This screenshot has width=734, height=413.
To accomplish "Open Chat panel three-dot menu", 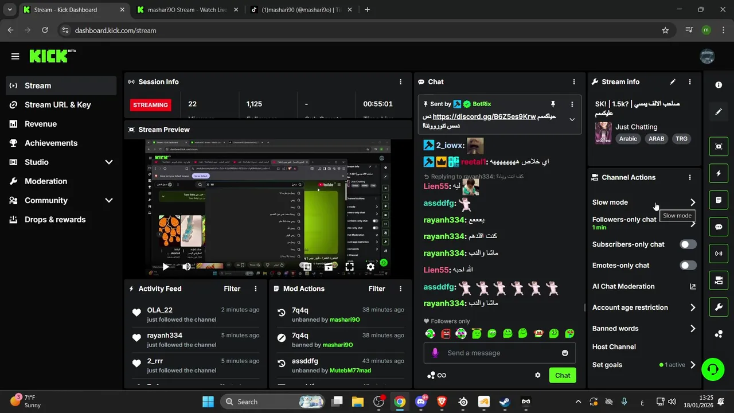I will [574, 82].
